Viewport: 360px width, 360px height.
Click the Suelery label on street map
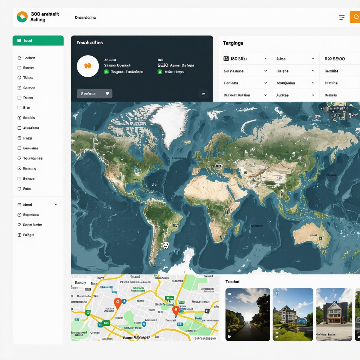[81, 282]
